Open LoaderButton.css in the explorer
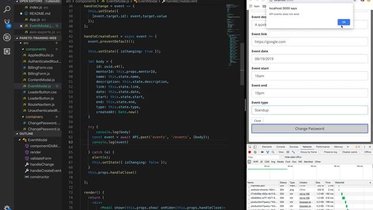 (x=42, y=92)
